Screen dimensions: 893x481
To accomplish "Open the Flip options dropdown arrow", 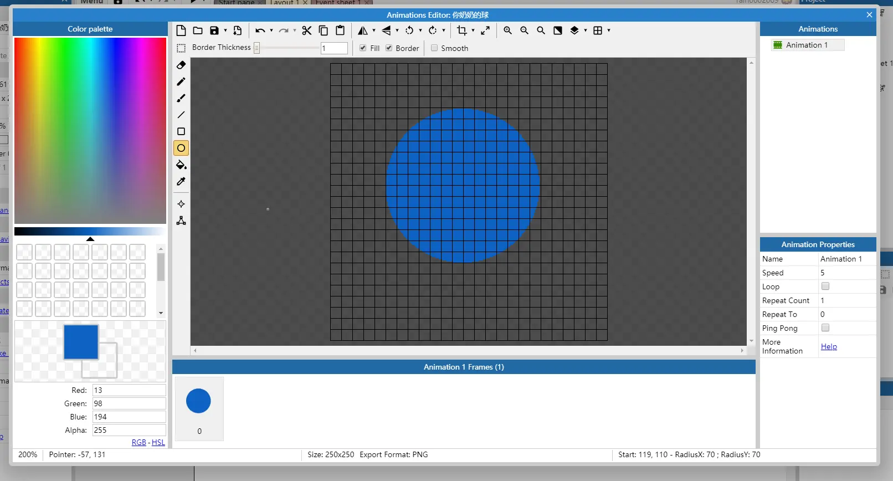I will click(x=397, y=30).
